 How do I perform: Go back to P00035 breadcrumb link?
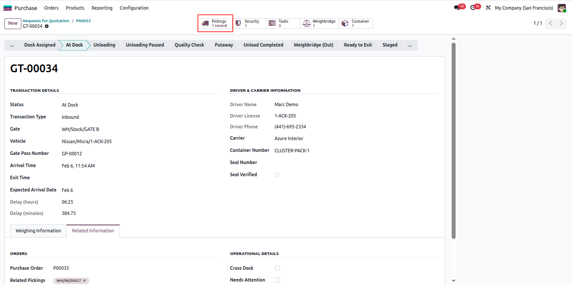[x=83, y=21]
